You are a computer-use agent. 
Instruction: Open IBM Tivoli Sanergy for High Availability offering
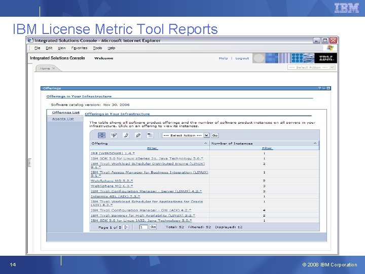[142, 215]
